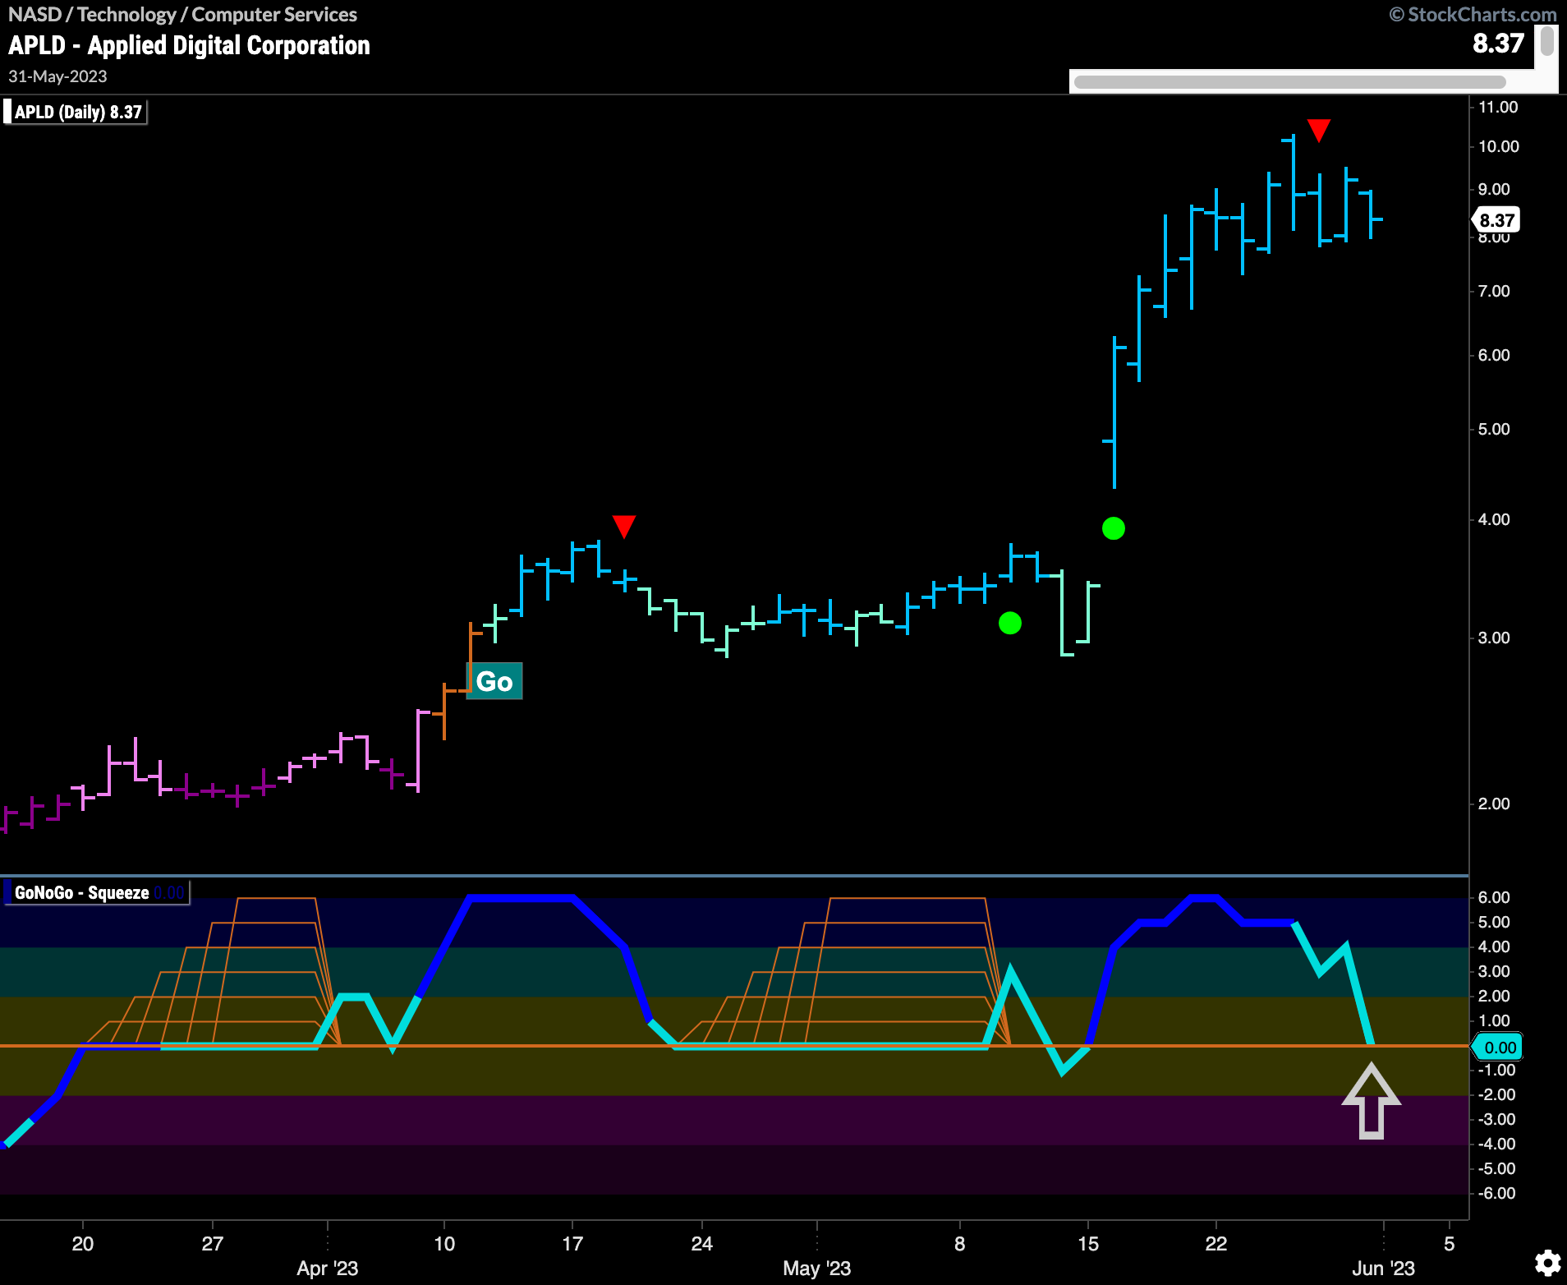Click the APLD - Applied Digital Corporation title
The height and width of the screenshot is (1285, 1567).
190,45
